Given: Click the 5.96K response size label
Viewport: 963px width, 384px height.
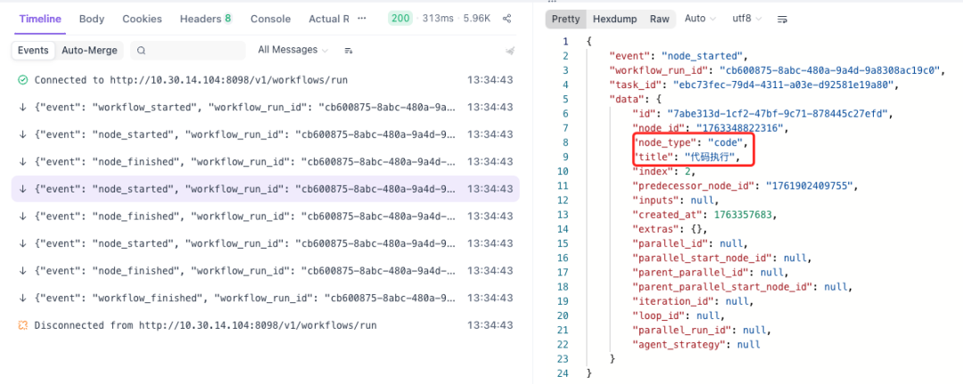Looking at the screenshot, I should [476, 19].
